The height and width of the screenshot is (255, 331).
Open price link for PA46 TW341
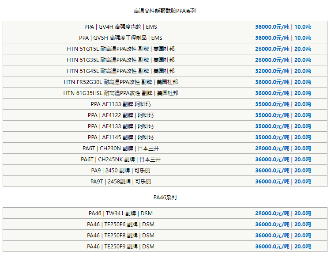point(283,213)
